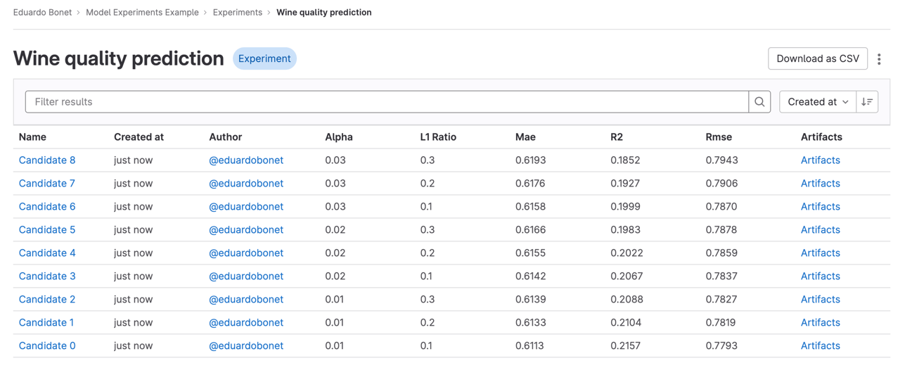Click the search magnifier icon
Viewport: 905px width, 375px height.
coord(759,102)
